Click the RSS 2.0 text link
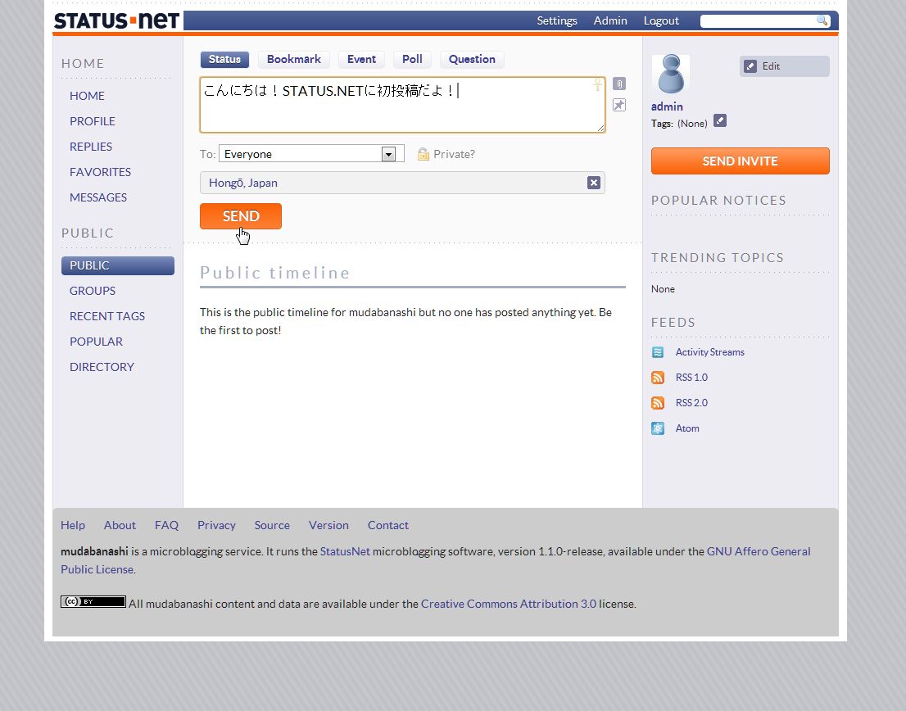Screen dimensions: 906x711 pos(691,403)
